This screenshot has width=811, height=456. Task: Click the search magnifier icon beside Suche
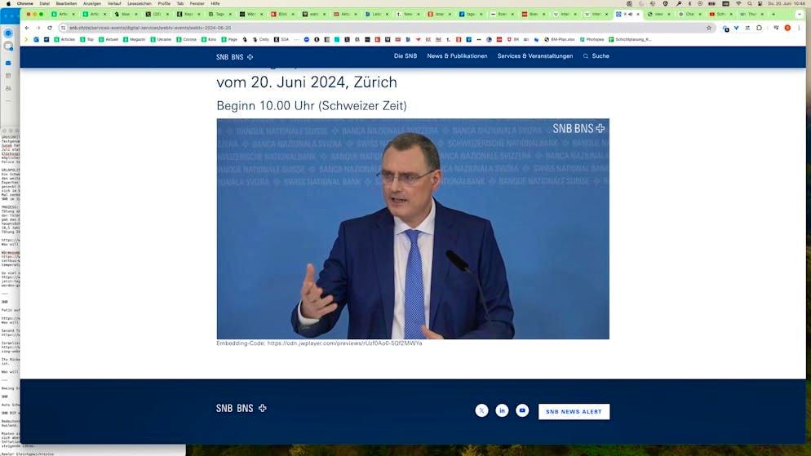(x=586, y=56)
